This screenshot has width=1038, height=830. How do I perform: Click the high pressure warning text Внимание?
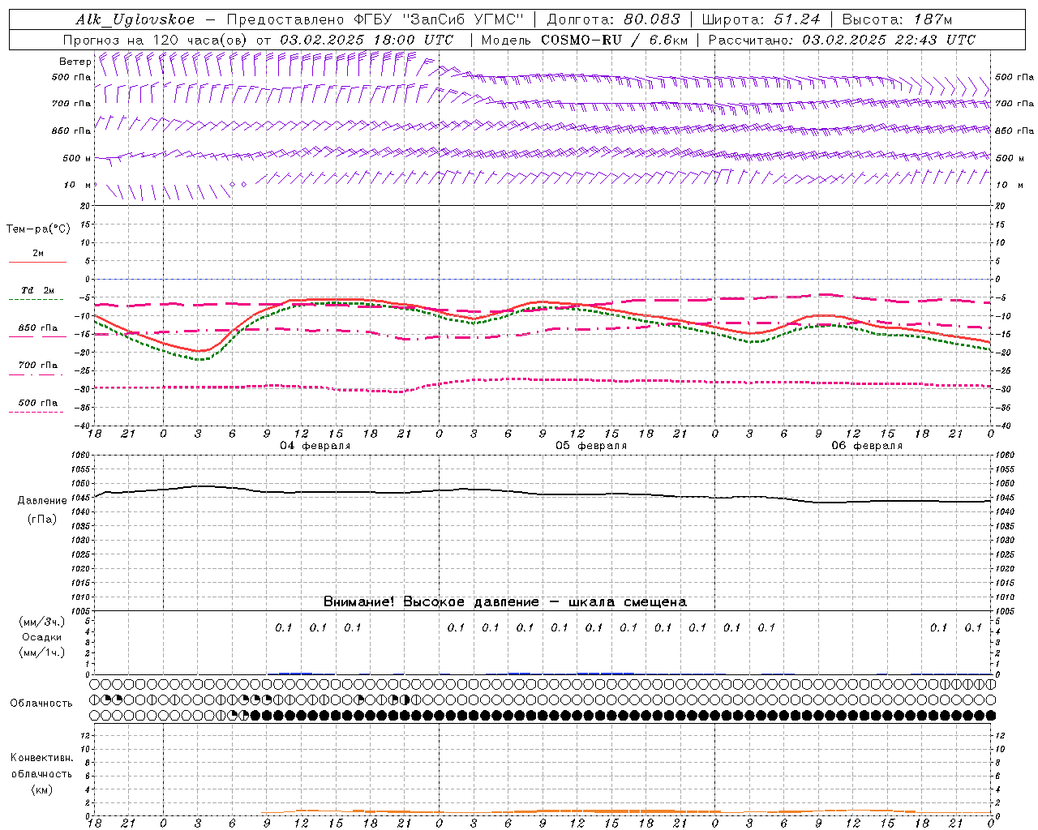(504, 601)
